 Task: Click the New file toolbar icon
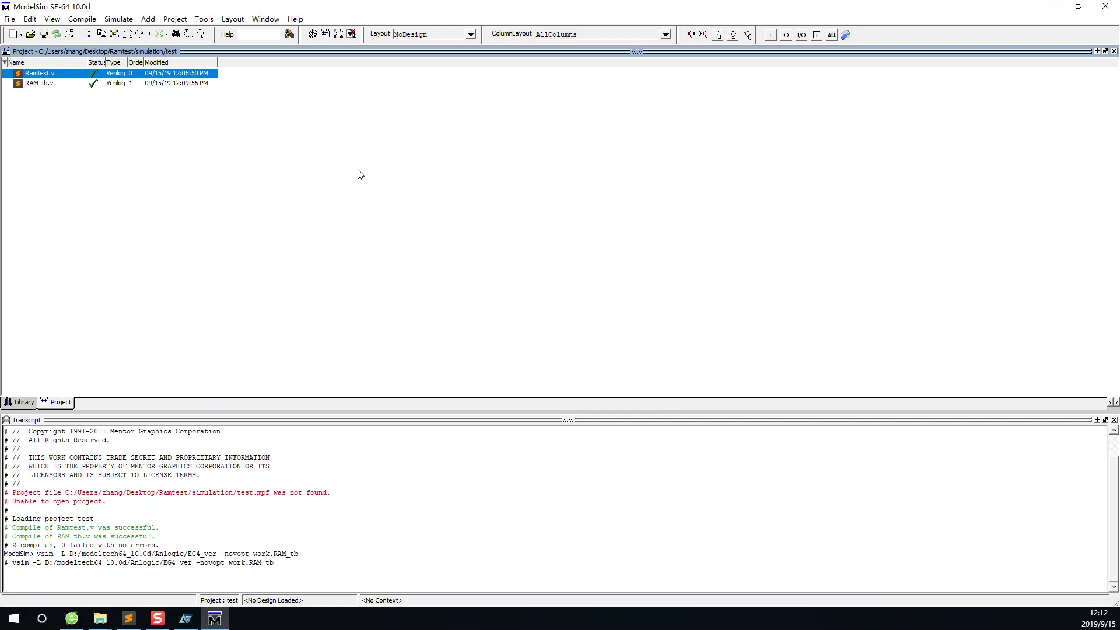pyautogui.click(x=13, y=34)
